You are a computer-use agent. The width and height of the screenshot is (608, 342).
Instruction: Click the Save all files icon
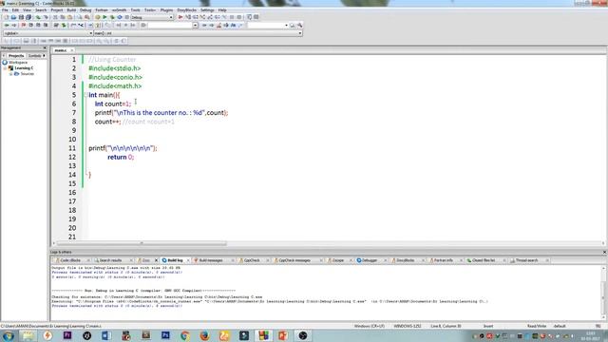point(28,17)
